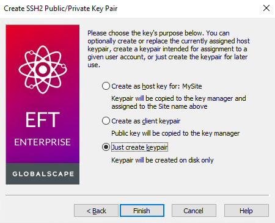Click the key's purpose instruction paragraph
This screenshot has width=275, height=223.
(x=169, y=49)
